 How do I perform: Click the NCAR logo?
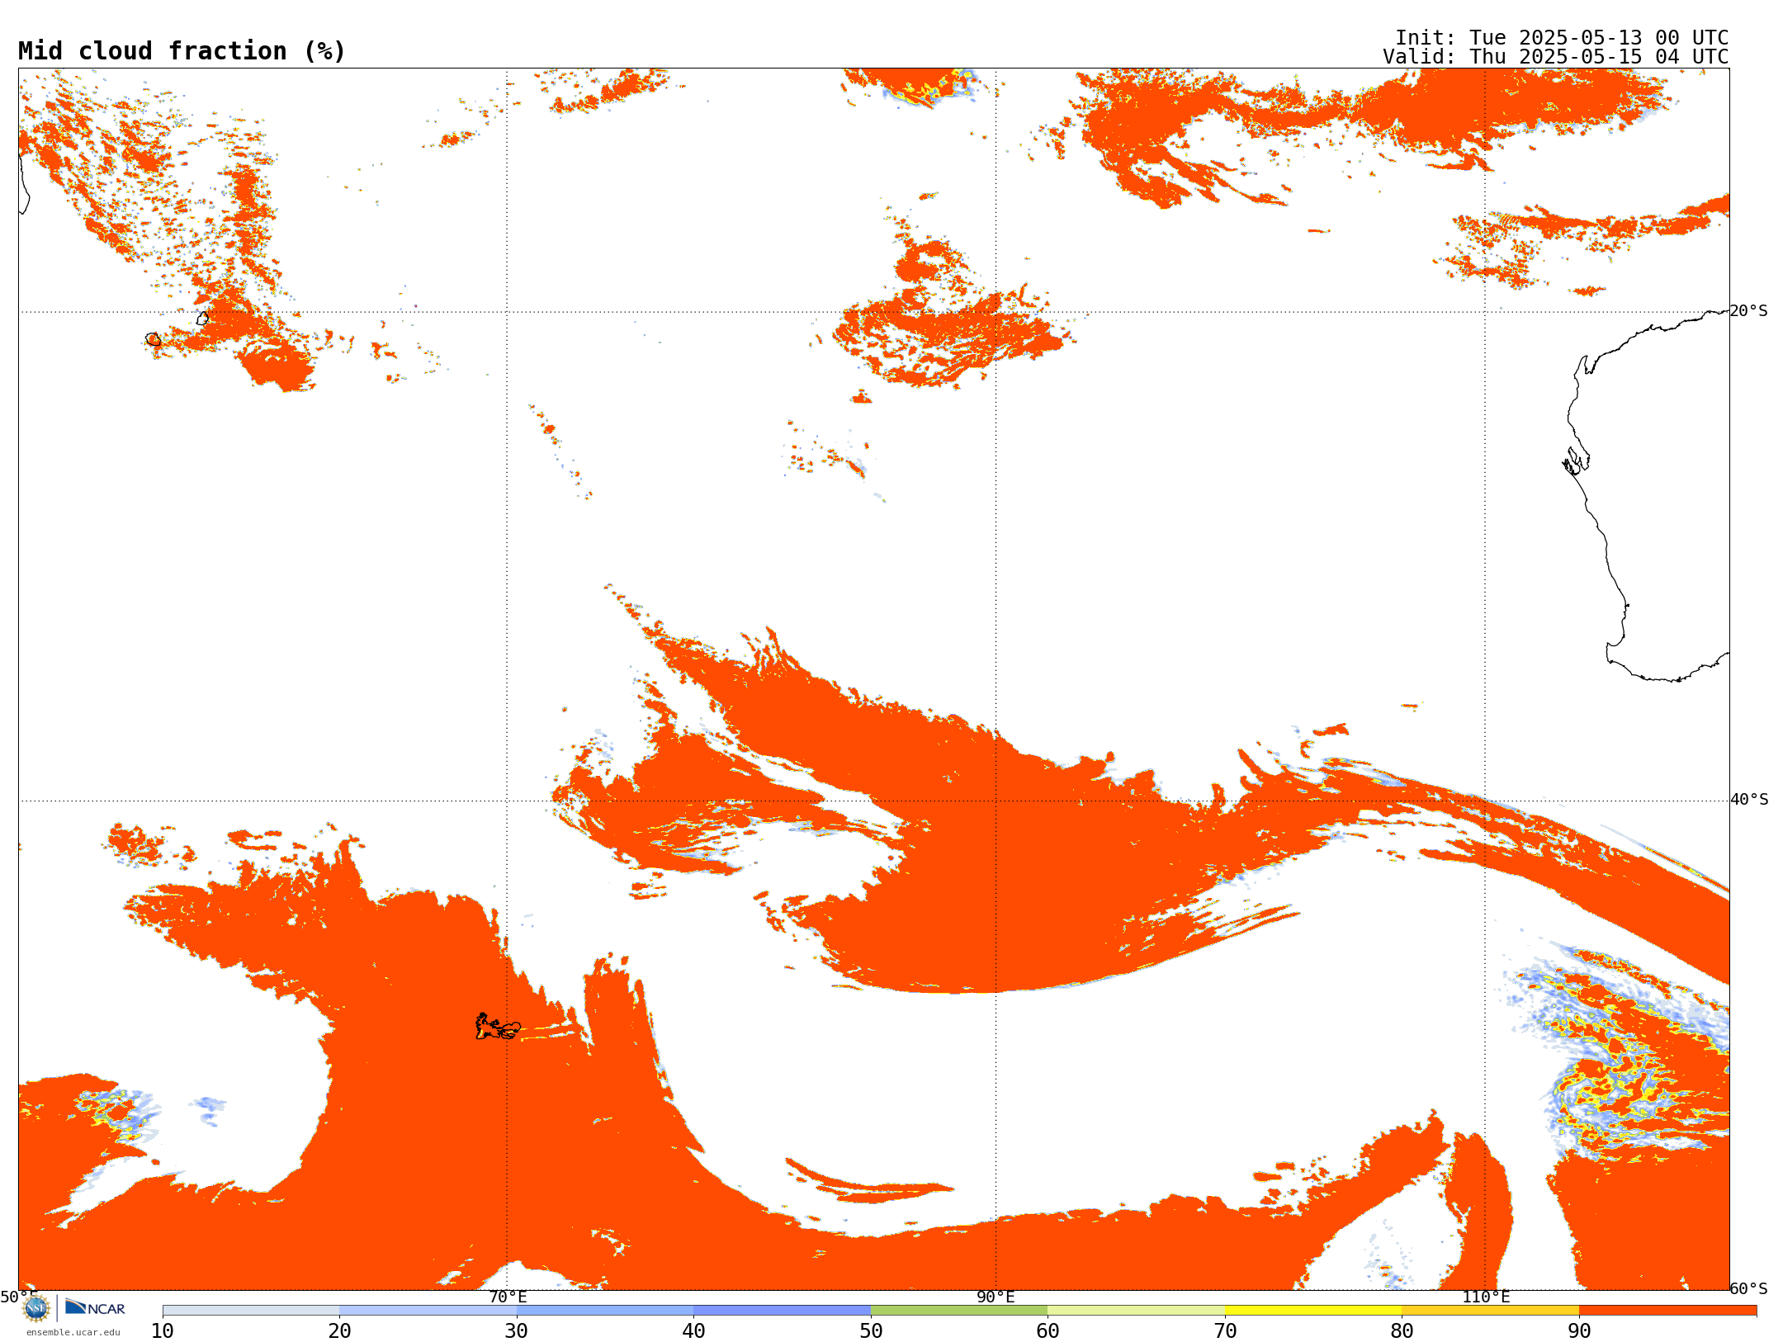tap(95, 1307)
